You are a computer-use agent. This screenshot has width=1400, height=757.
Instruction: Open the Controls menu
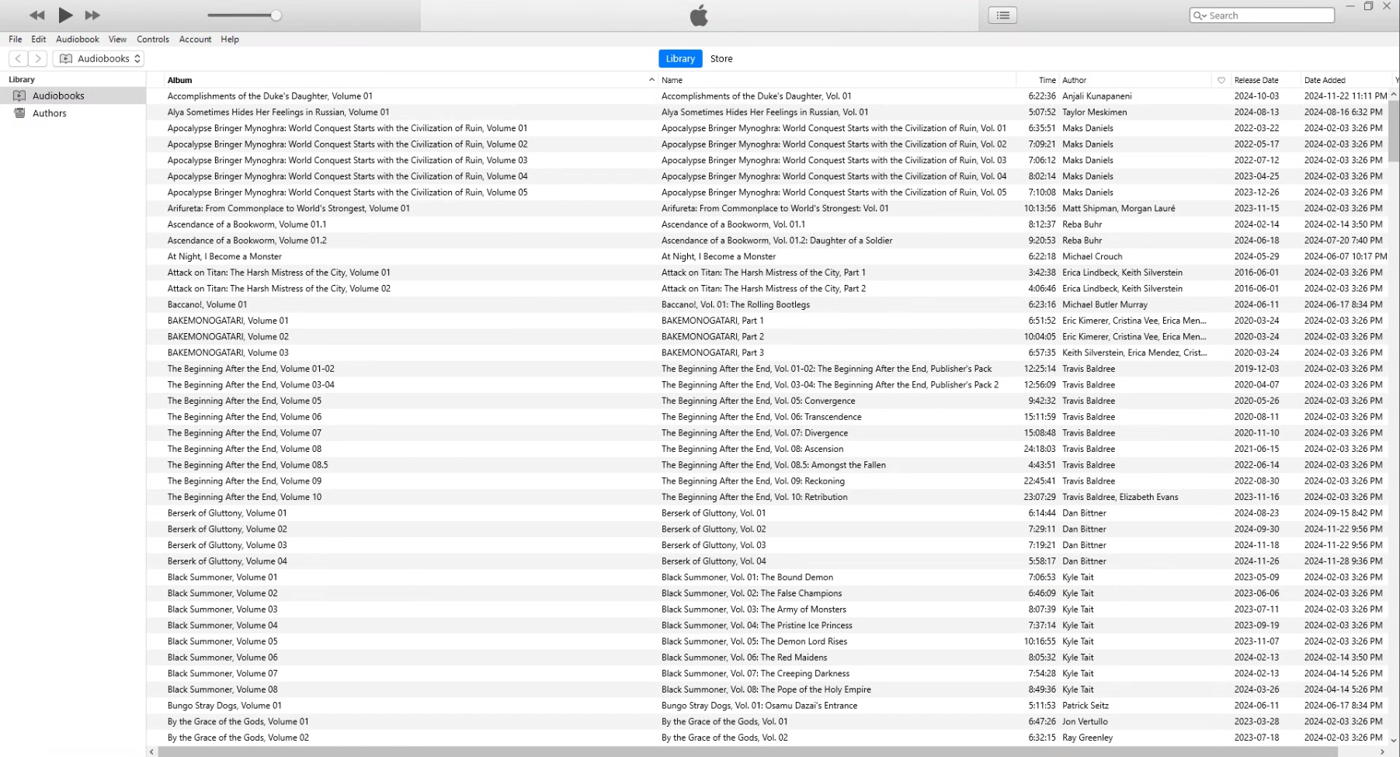tap(152, 40)
